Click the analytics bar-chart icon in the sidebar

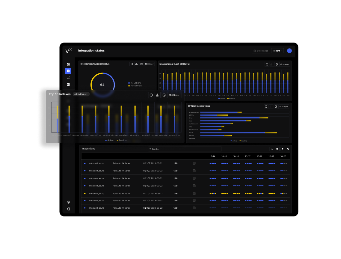click(x=68, y=84)
